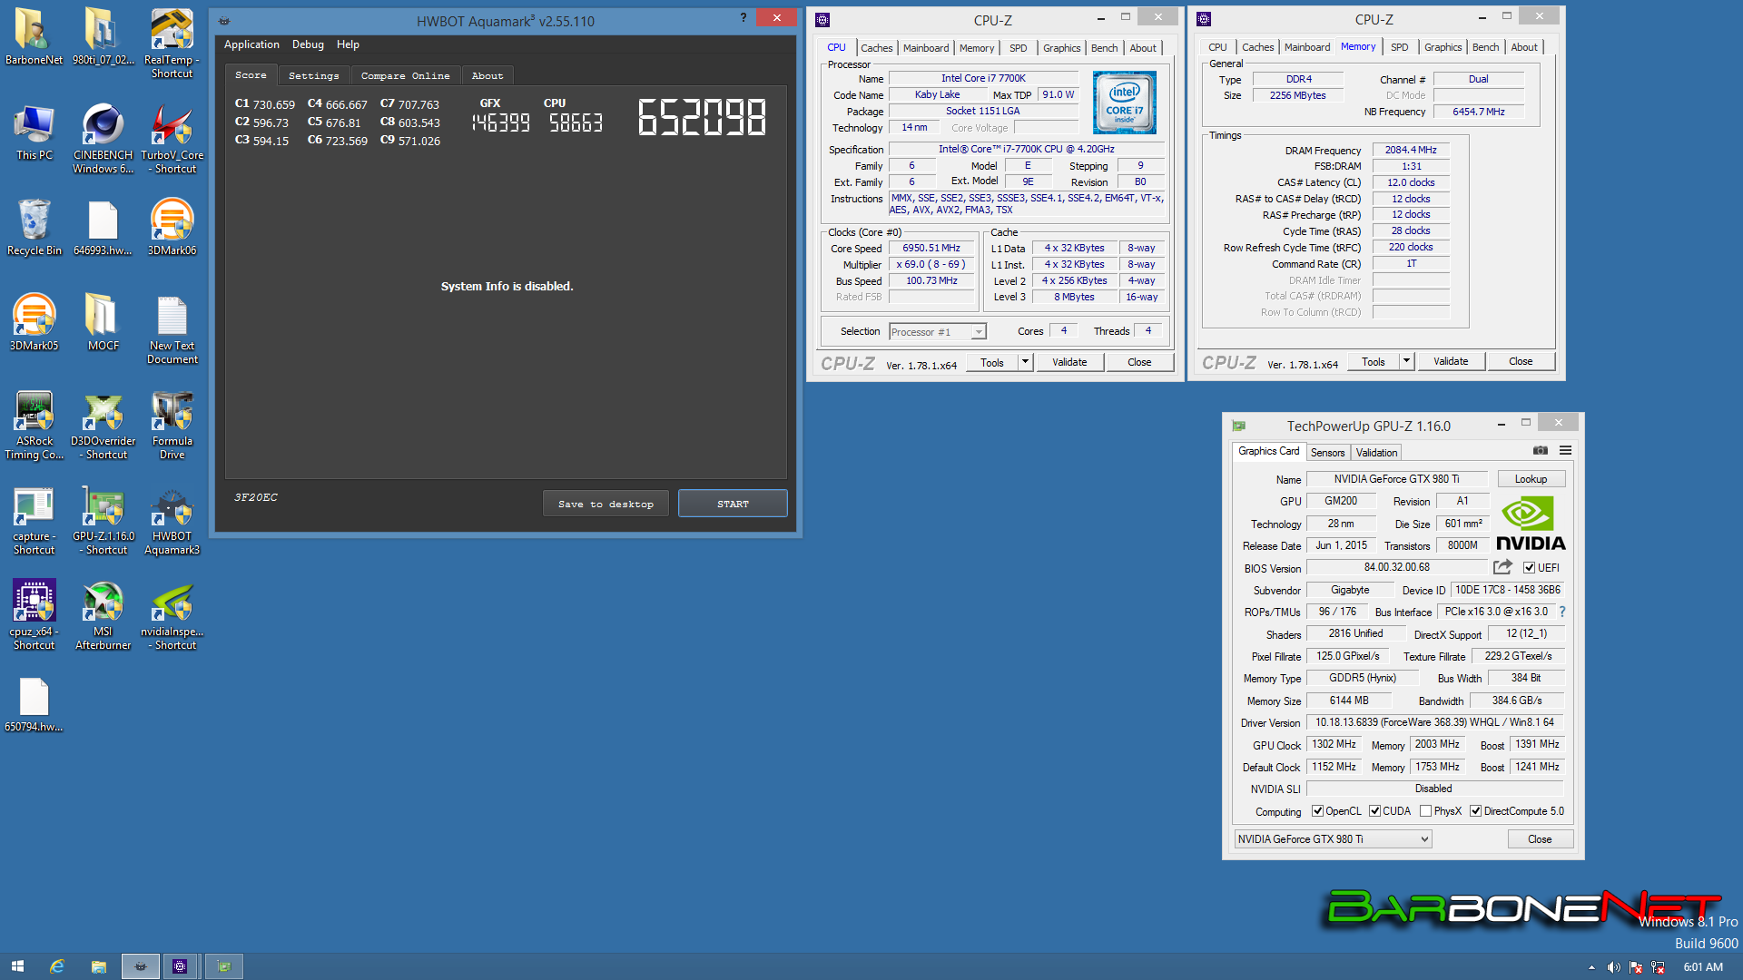Viewport: 1743px width, 980px height.
Task: Click the taskbar clock 6:01 AM
Action: point(1703,967)
